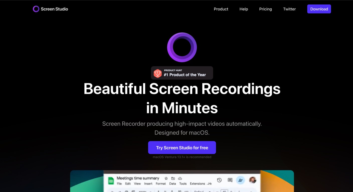
Task: Open the Data menu in Sheets
Action: click(172, 183)
